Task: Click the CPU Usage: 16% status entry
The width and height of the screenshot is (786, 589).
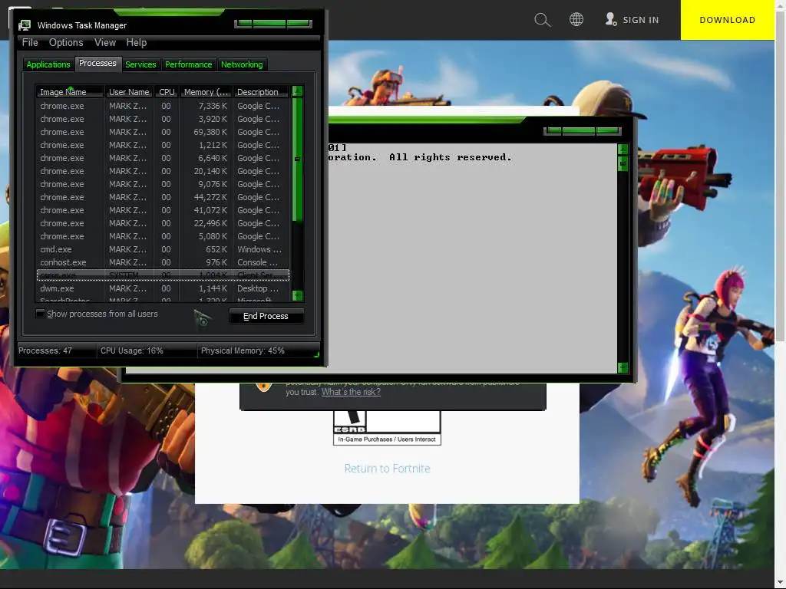Action: (147, 350)
